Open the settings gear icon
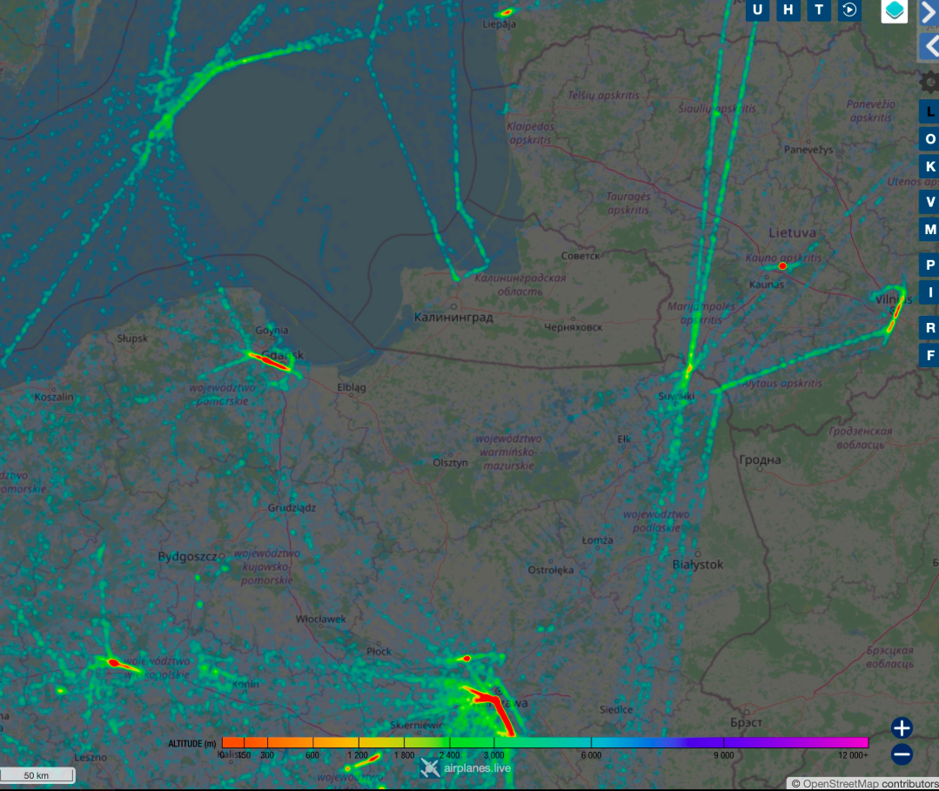 (929, 82)
